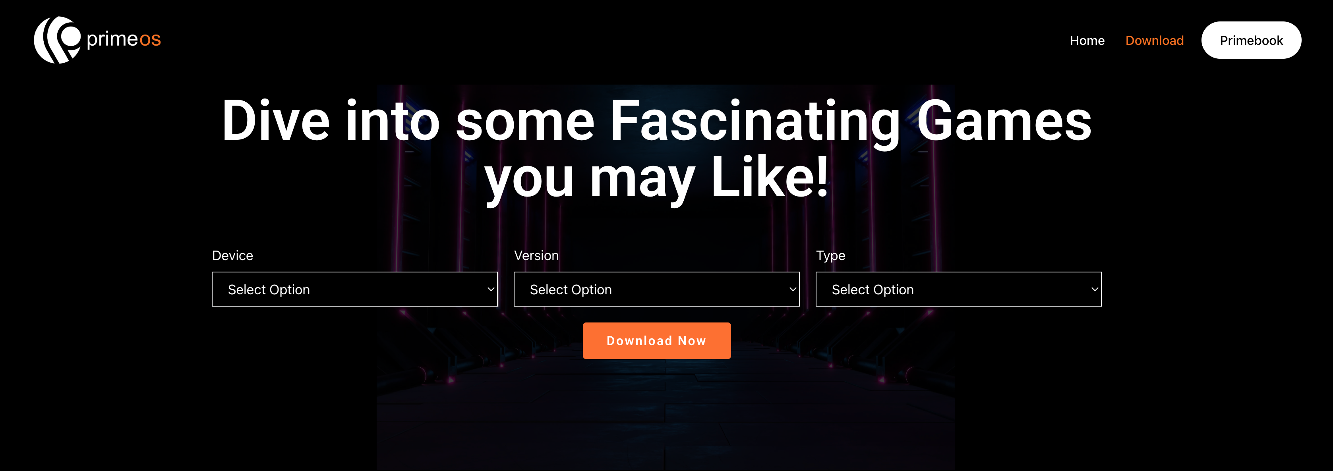The height and width of the screenshot is (471, 1333).
Task: Click 'Select Option' text in Type field
Action: point(873,290)
